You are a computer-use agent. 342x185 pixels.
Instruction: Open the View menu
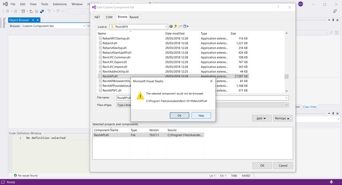33,4
